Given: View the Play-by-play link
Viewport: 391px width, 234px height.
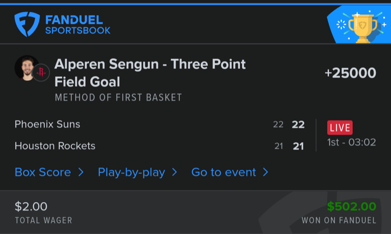Looking at the screenshot, I should click(x=131, y=172).
